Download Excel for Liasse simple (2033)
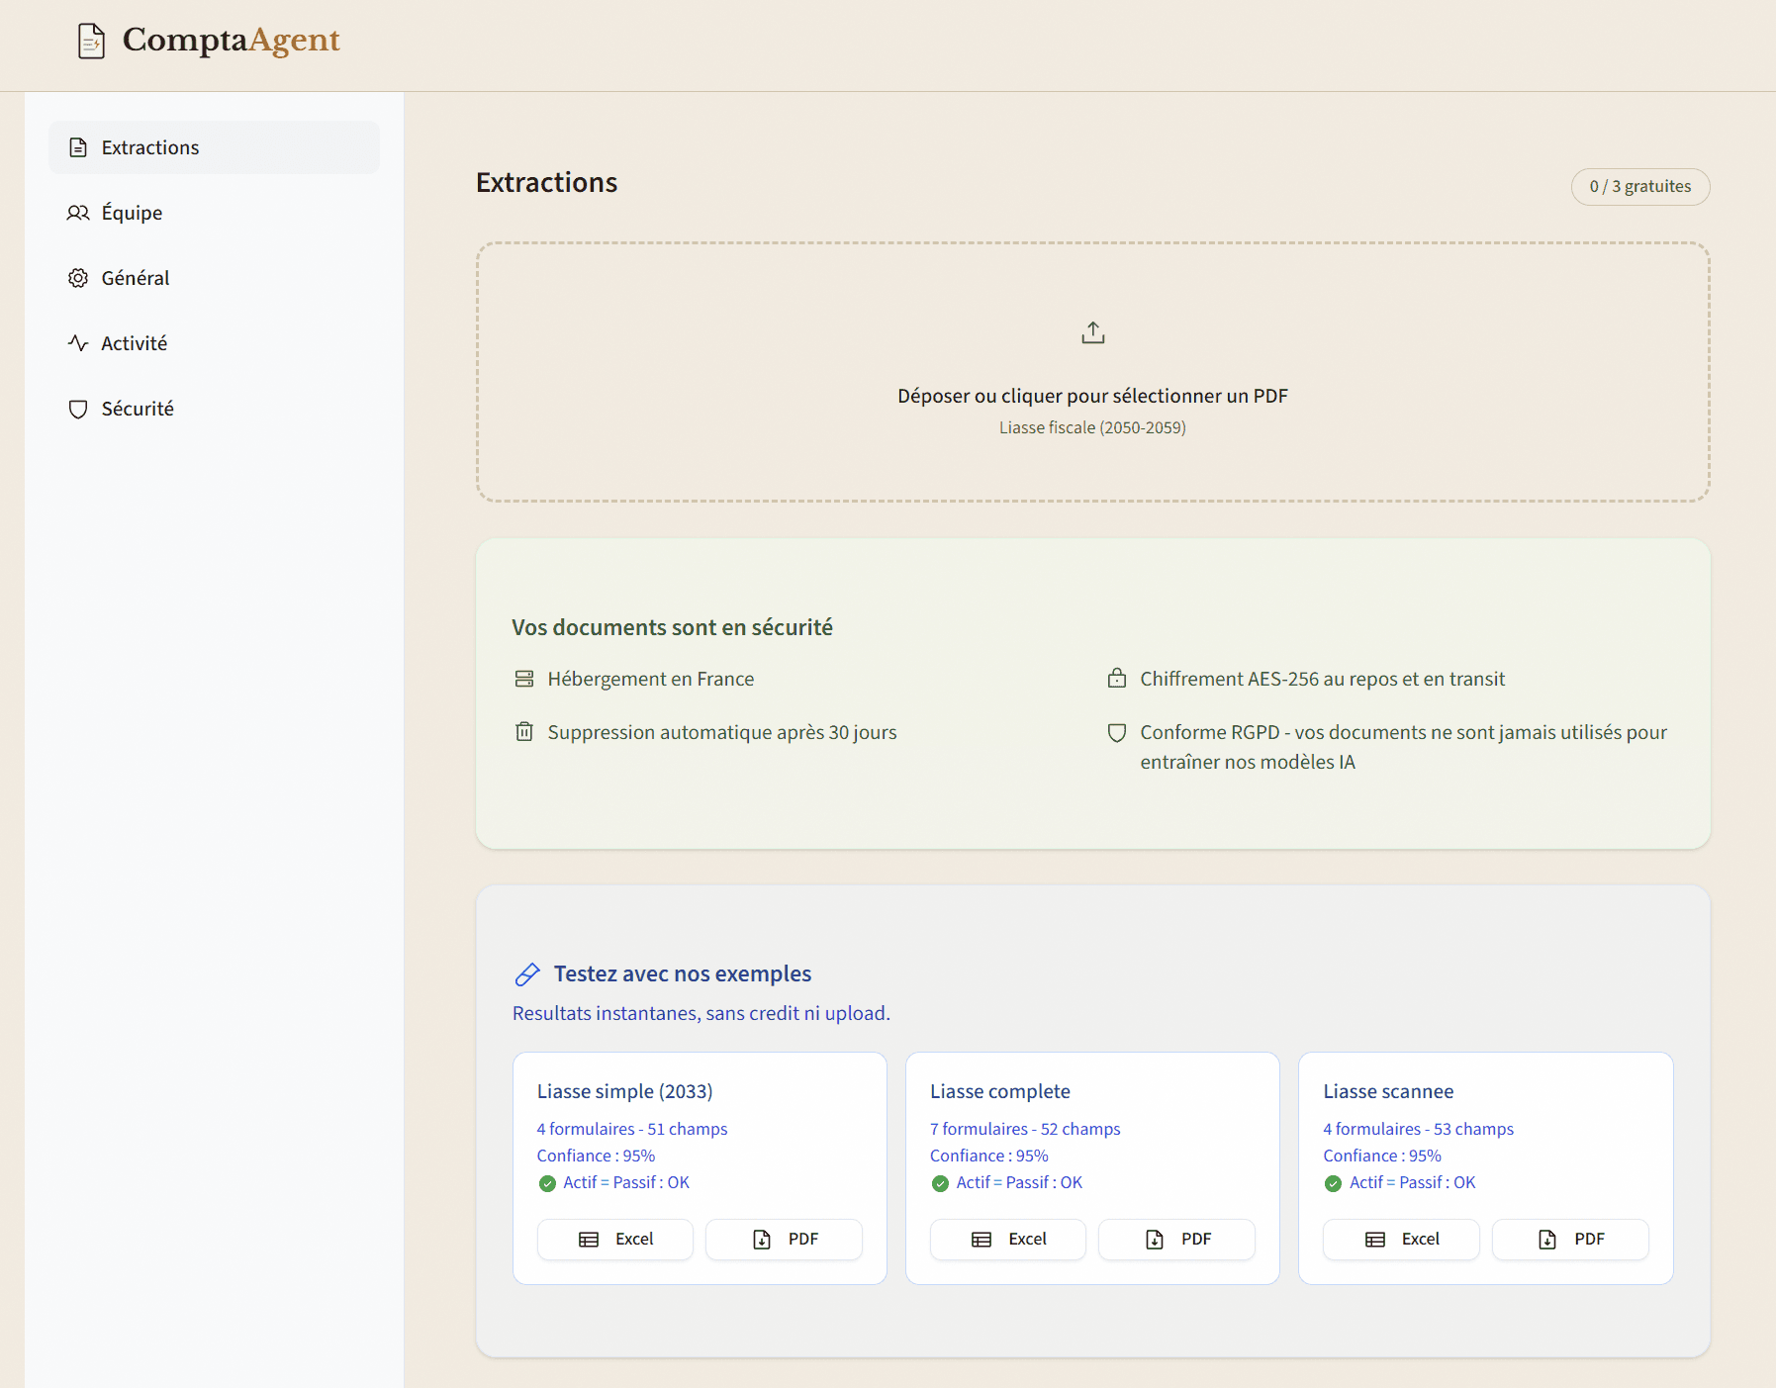1776x1388 pixels. point(614,1239)
